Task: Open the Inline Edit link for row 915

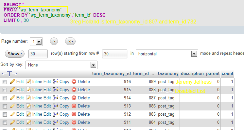Action: coord(42,90)
